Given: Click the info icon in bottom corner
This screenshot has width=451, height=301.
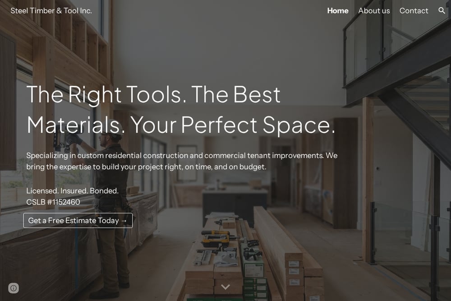Looking at the screenshot, I should click(x=14, y=288).
